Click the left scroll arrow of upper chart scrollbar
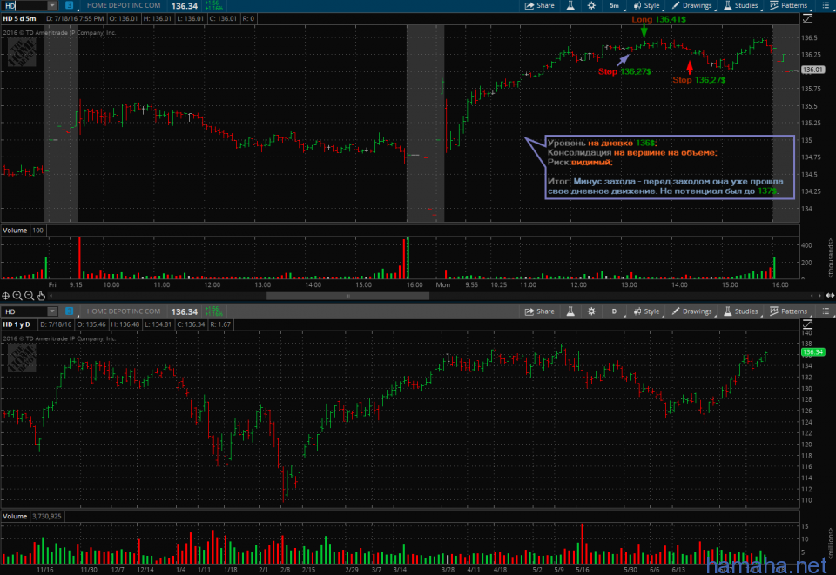The image size is (836, 575). coord(51,296)
